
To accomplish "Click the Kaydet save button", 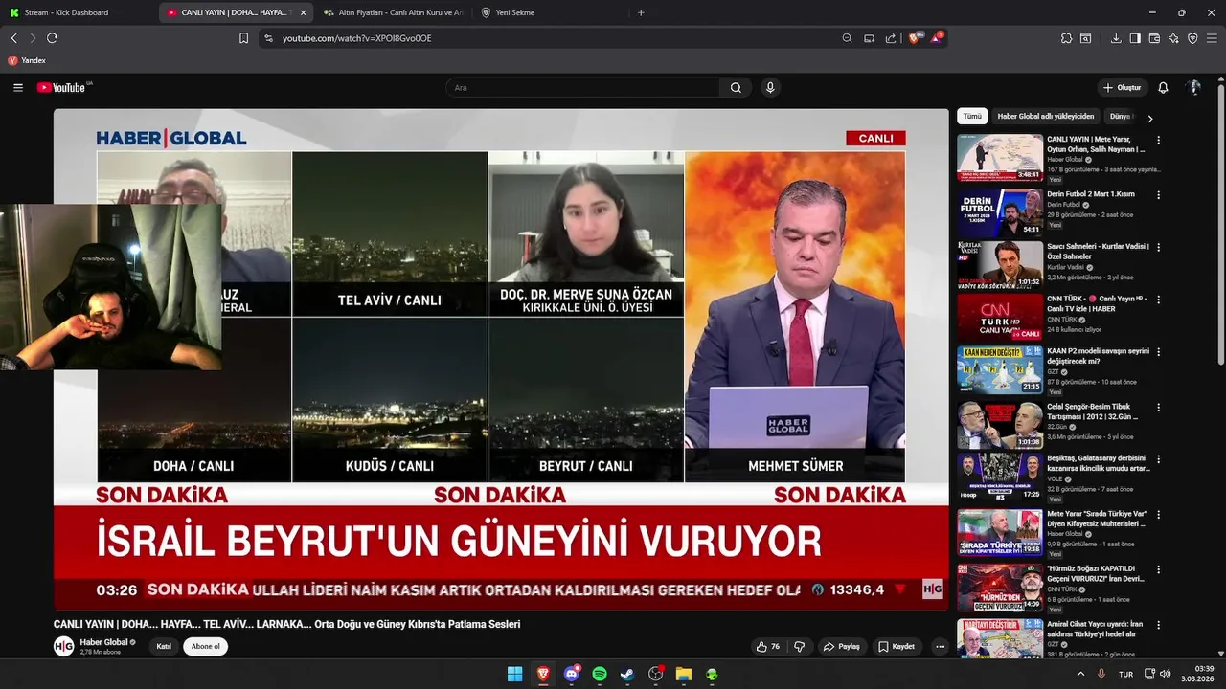I will pos(897,646).
